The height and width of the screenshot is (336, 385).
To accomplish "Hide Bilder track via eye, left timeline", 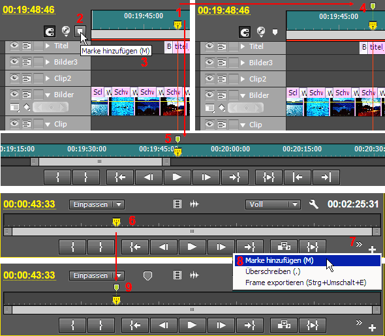I will (x=14, y=94).
